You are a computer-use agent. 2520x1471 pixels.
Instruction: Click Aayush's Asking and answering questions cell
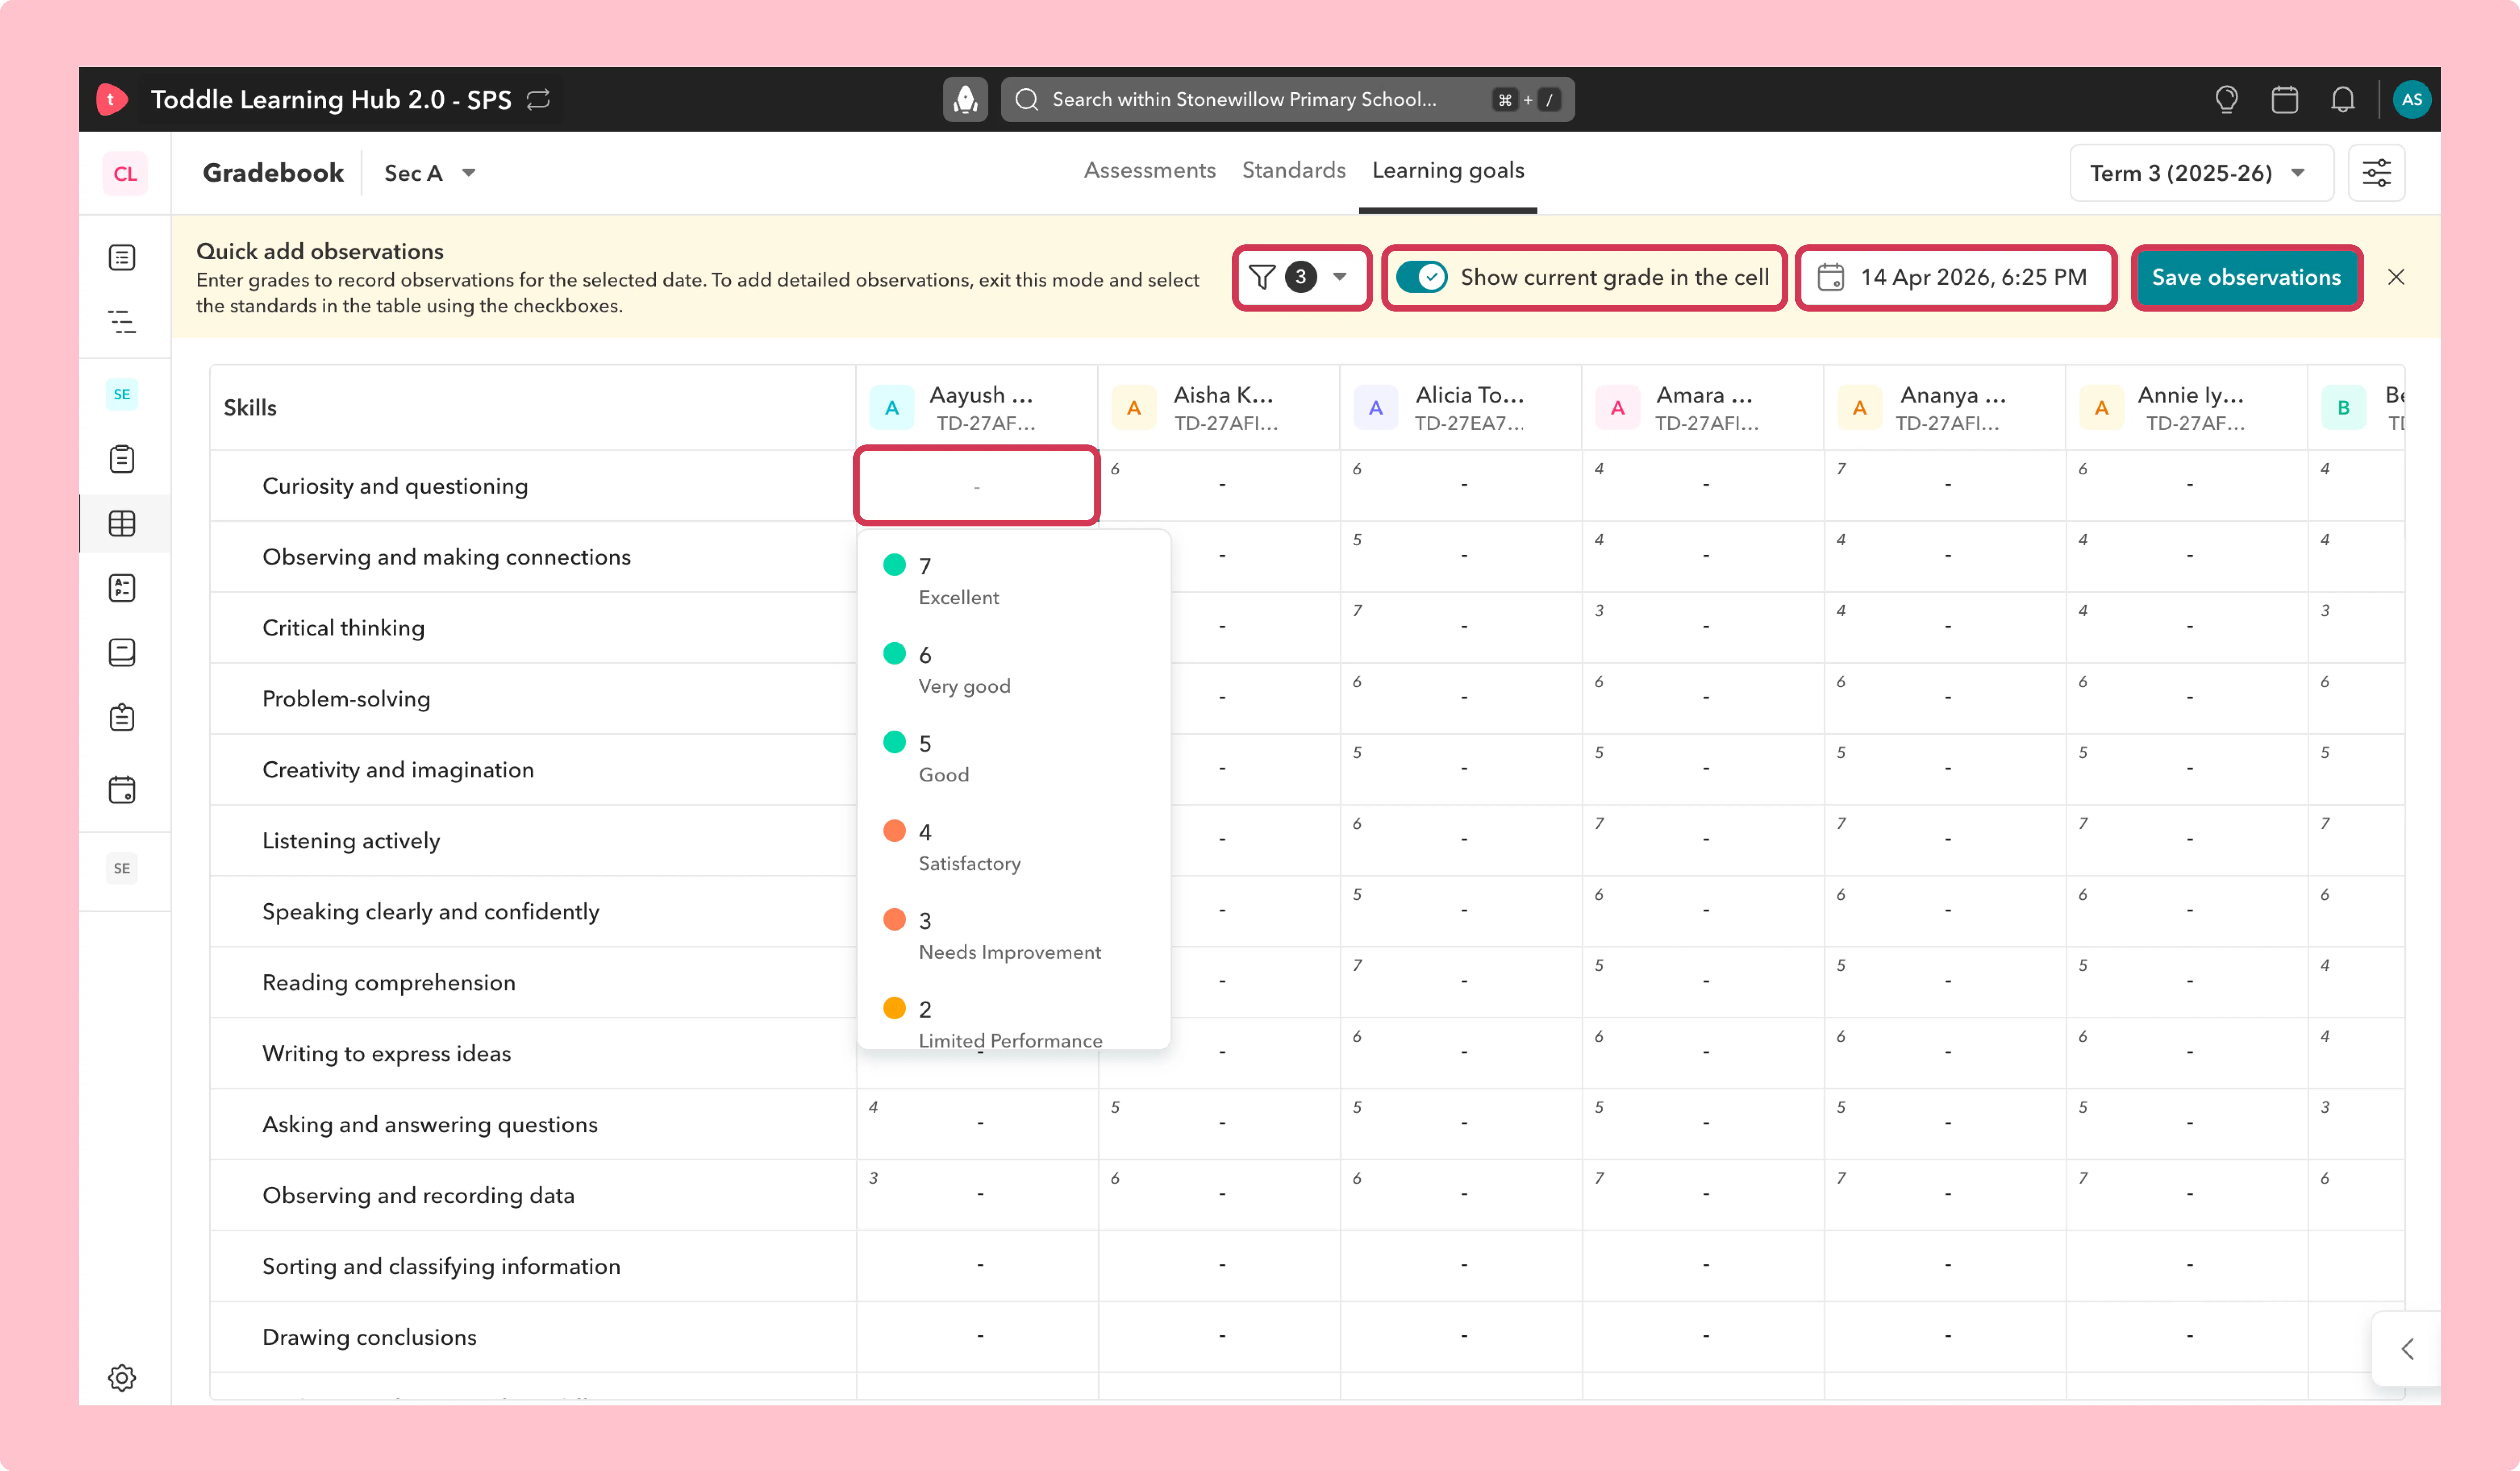pos(977,1124)
